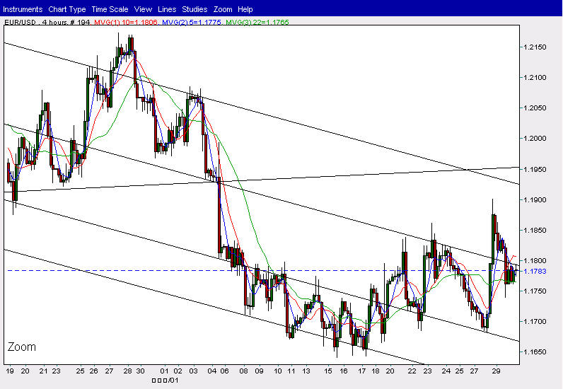Click date 24 on the time axis
The image size is (563, 389).
click(x=446, y=371)
